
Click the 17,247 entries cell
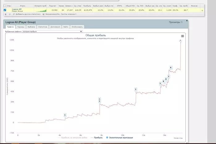point(70,10)
